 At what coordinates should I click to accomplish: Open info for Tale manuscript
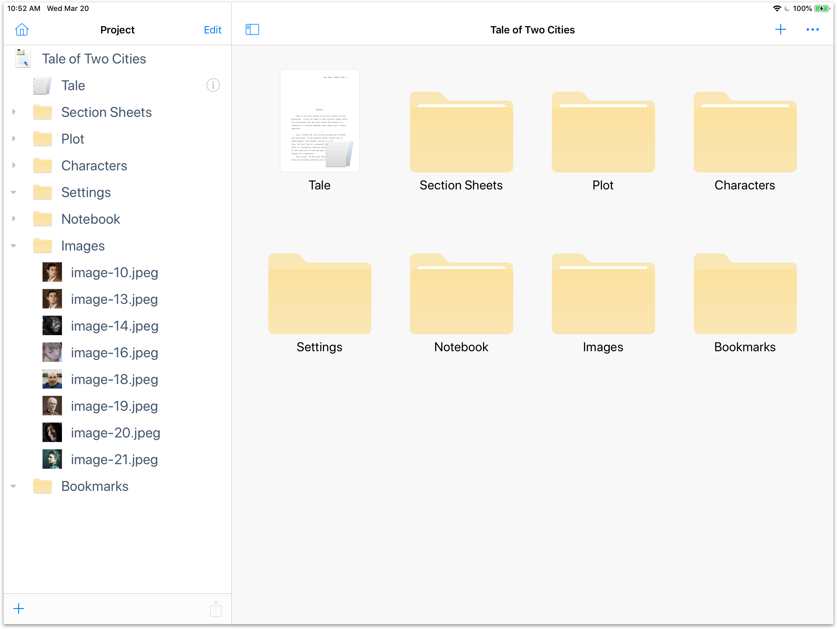(x=213, y=85)
